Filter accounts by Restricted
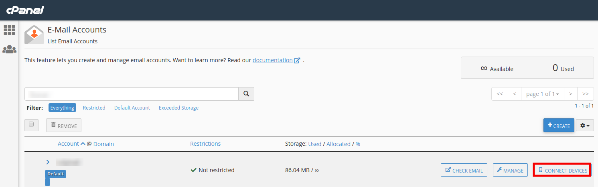The width and height of the screenshot is (598, 187). pyautogui.click(x=94, y=108)
